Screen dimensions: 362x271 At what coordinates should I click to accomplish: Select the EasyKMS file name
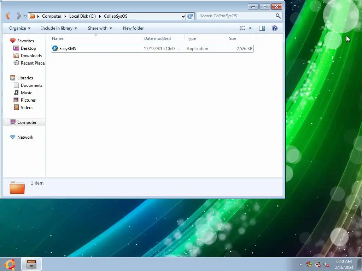68,49
